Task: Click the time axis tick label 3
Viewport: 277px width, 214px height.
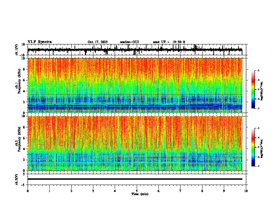Action: 93,191
